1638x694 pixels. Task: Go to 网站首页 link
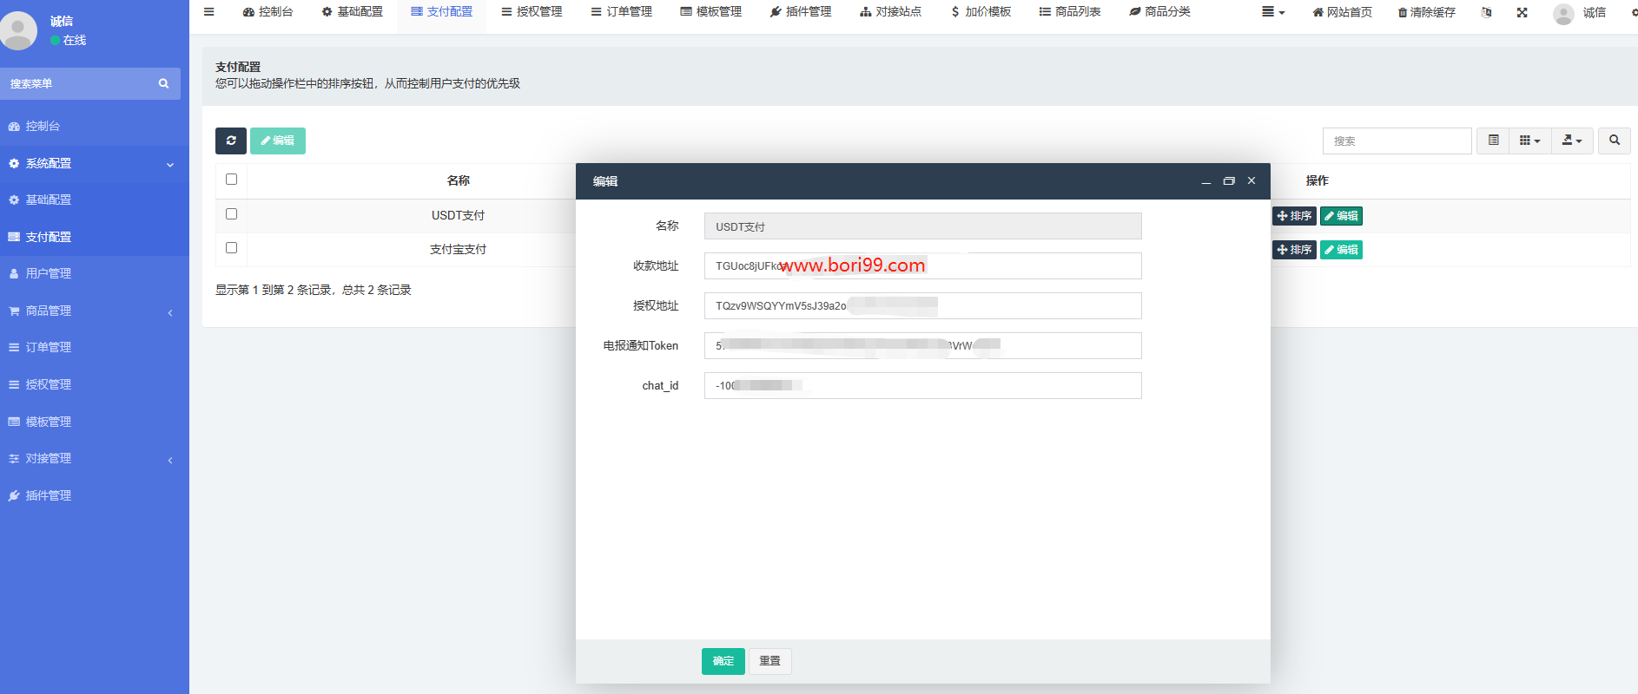tap(1342, 12)
